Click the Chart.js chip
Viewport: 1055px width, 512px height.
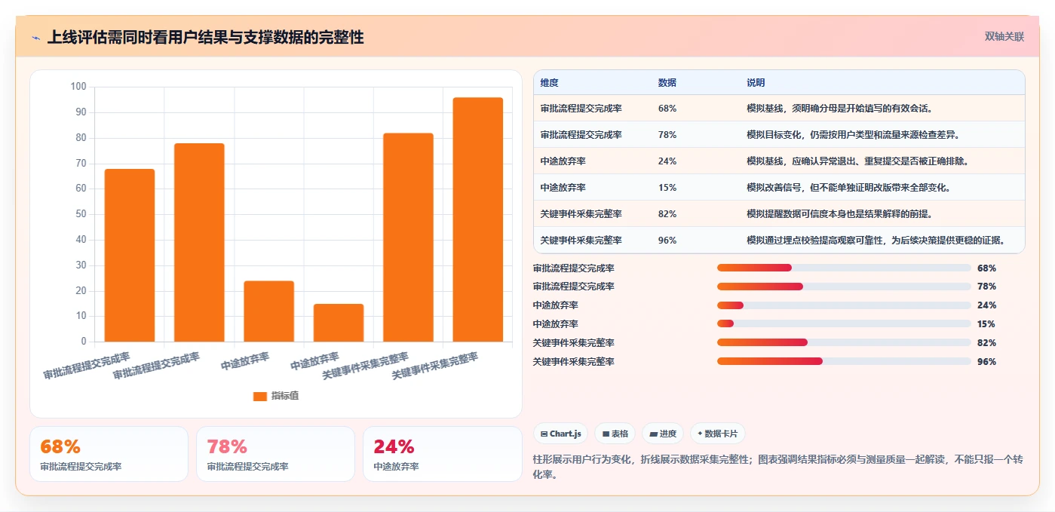point(560,434)
